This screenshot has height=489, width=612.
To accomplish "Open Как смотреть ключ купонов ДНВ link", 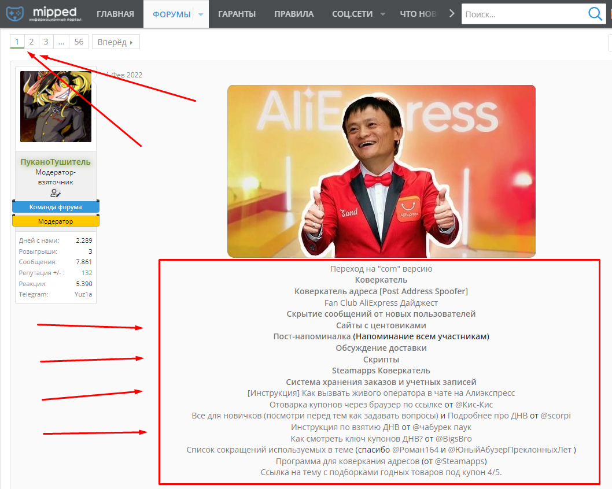I will click(x=357, y=439).
